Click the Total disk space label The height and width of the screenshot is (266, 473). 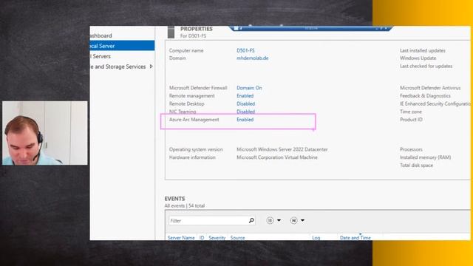coord(416,165)
